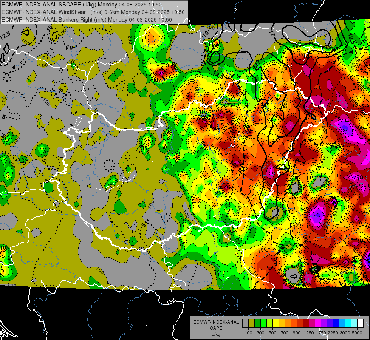Click the Bunkers Right (m/s) title line
370x340 pixels.
(87, 20)
